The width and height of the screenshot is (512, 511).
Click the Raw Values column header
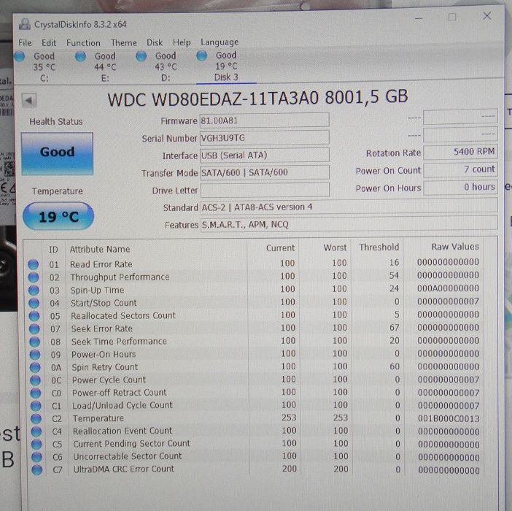(455, 247)
